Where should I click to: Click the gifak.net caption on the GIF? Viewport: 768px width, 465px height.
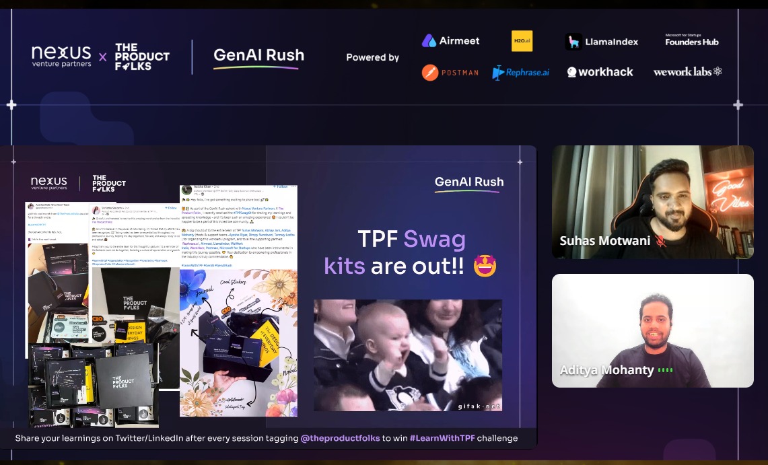pyautogui.click(x=479, y=406)
